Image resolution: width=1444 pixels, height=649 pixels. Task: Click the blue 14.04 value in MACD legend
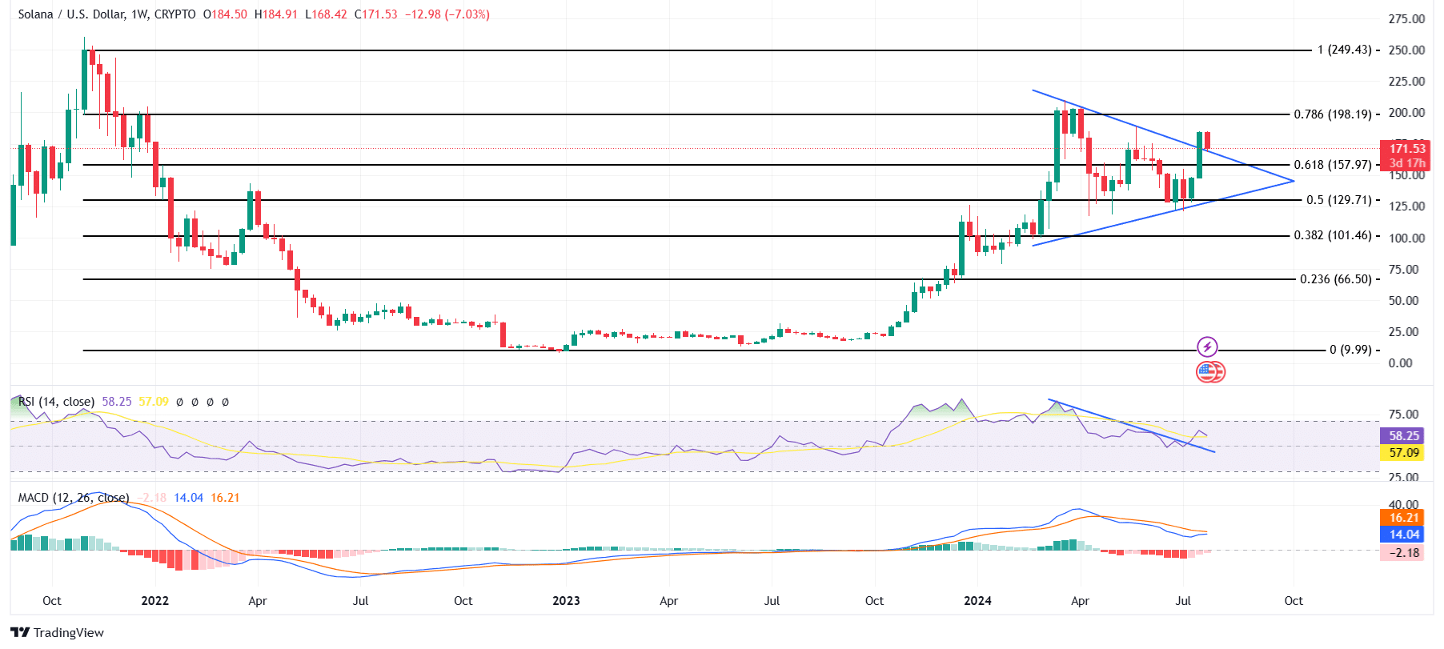click(188, 498)
